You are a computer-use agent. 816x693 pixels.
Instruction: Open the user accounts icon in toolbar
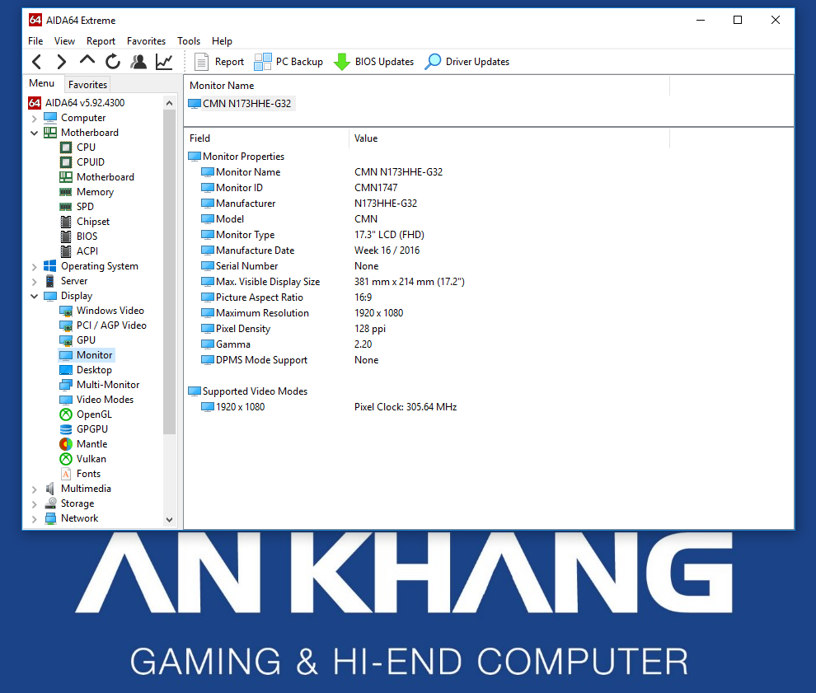click(138, 62)
